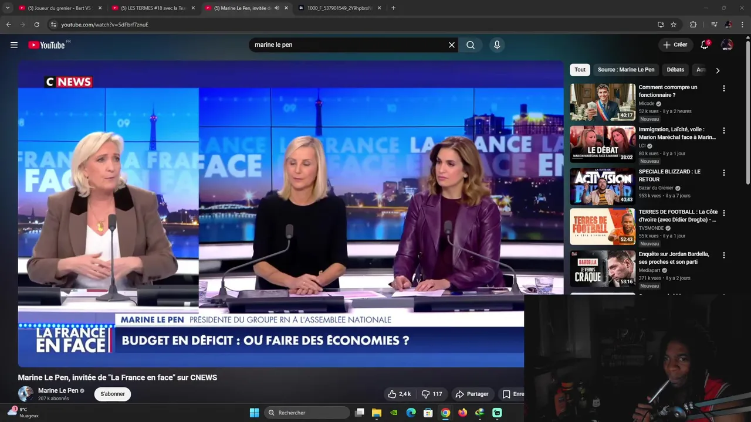Open the Bazar du Grenier channel name
This screenshot has height=422, width=751.
click(656, 188)
